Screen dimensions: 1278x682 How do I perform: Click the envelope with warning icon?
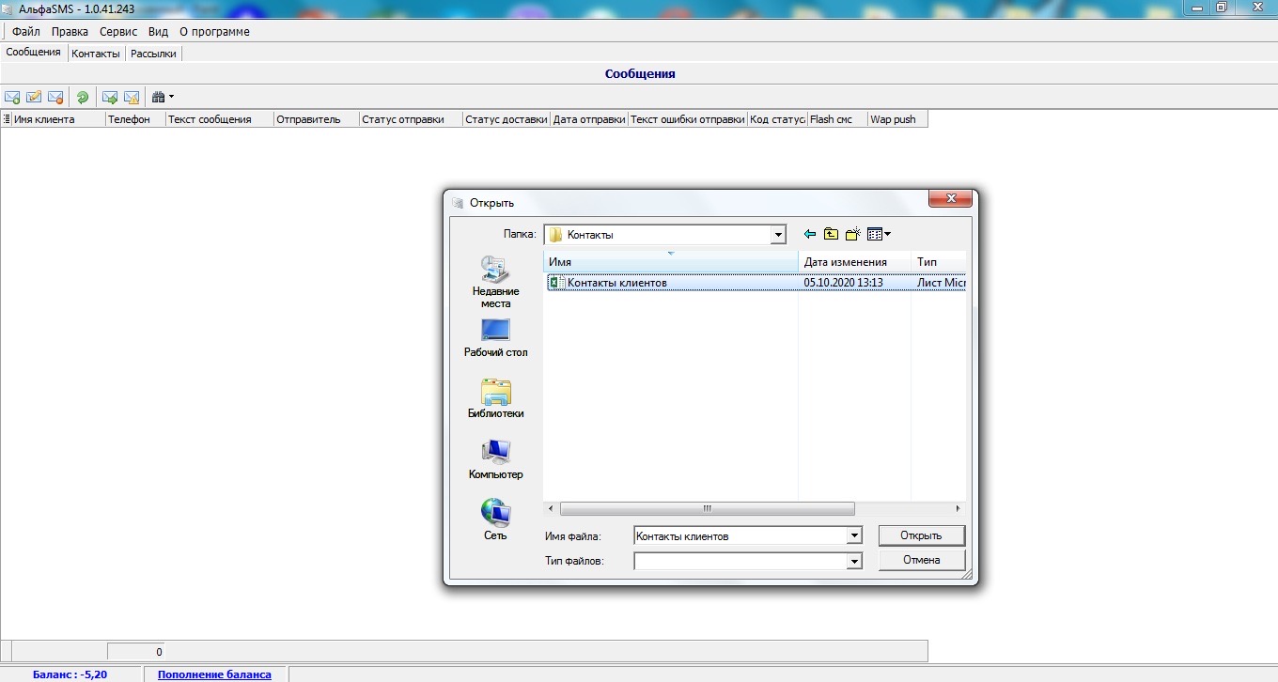[x=132, y=97]
